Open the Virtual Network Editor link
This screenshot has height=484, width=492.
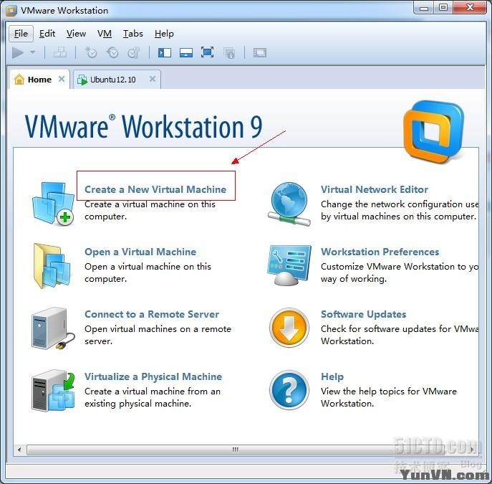coord(375,189)
